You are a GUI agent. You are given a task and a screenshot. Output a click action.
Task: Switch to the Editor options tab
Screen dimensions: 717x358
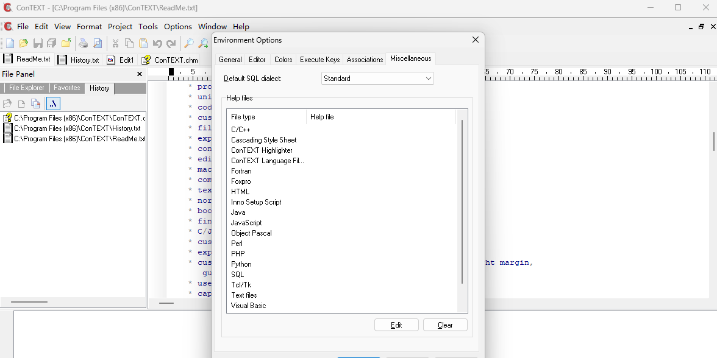[x=257, y=60]
